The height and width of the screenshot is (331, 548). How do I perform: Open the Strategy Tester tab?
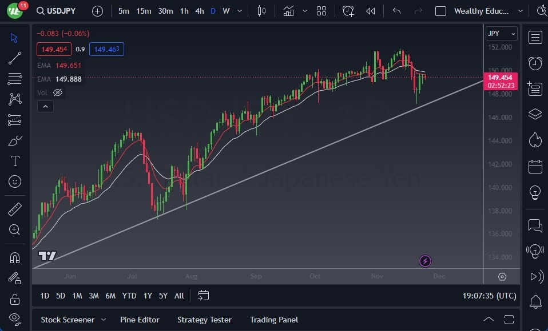pos(204,320)
